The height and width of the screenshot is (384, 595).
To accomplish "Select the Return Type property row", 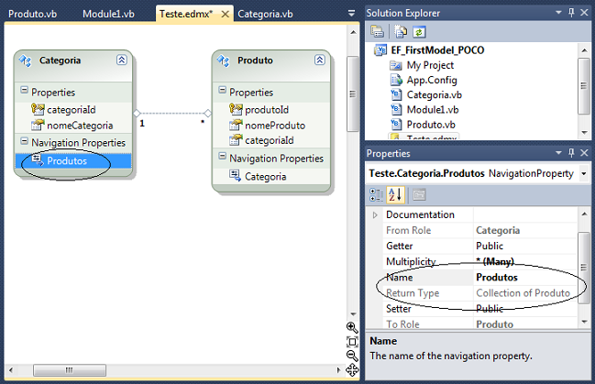I will pyautogui.click(x=480, y=293).
